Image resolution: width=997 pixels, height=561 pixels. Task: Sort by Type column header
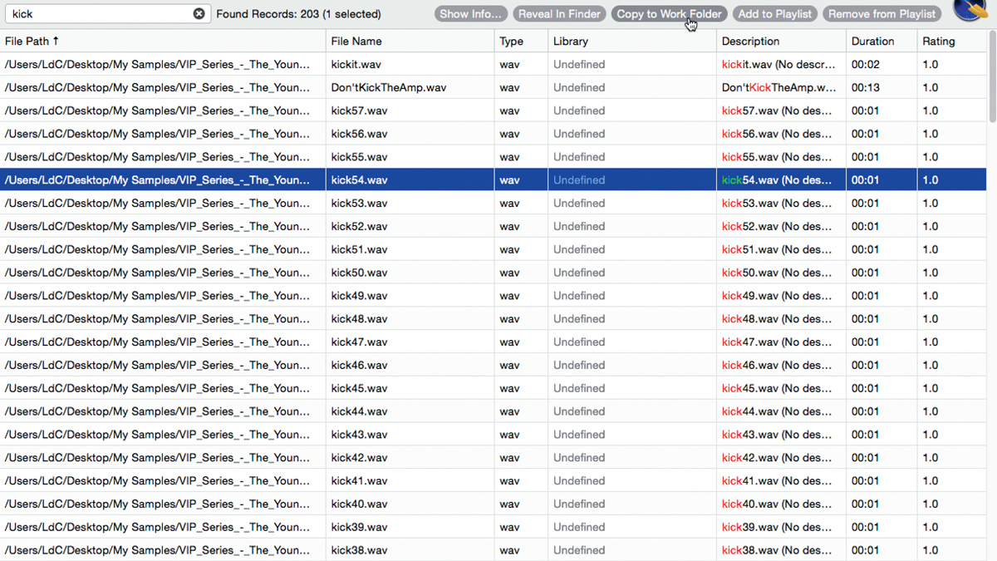[x=521, y=41]
